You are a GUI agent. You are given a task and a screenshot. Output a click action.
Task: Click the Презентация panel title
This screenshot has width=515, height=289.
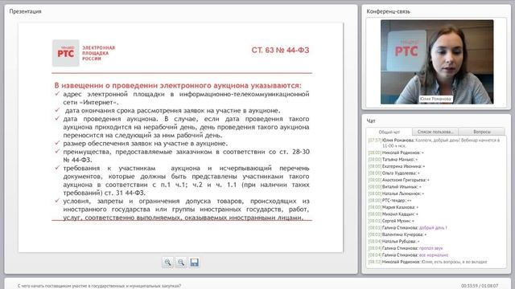pyautogui.click(x=25, y=11)
